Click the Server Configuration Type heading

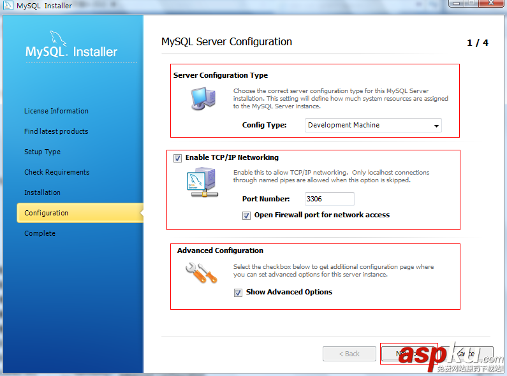click(x=221, y=75)
